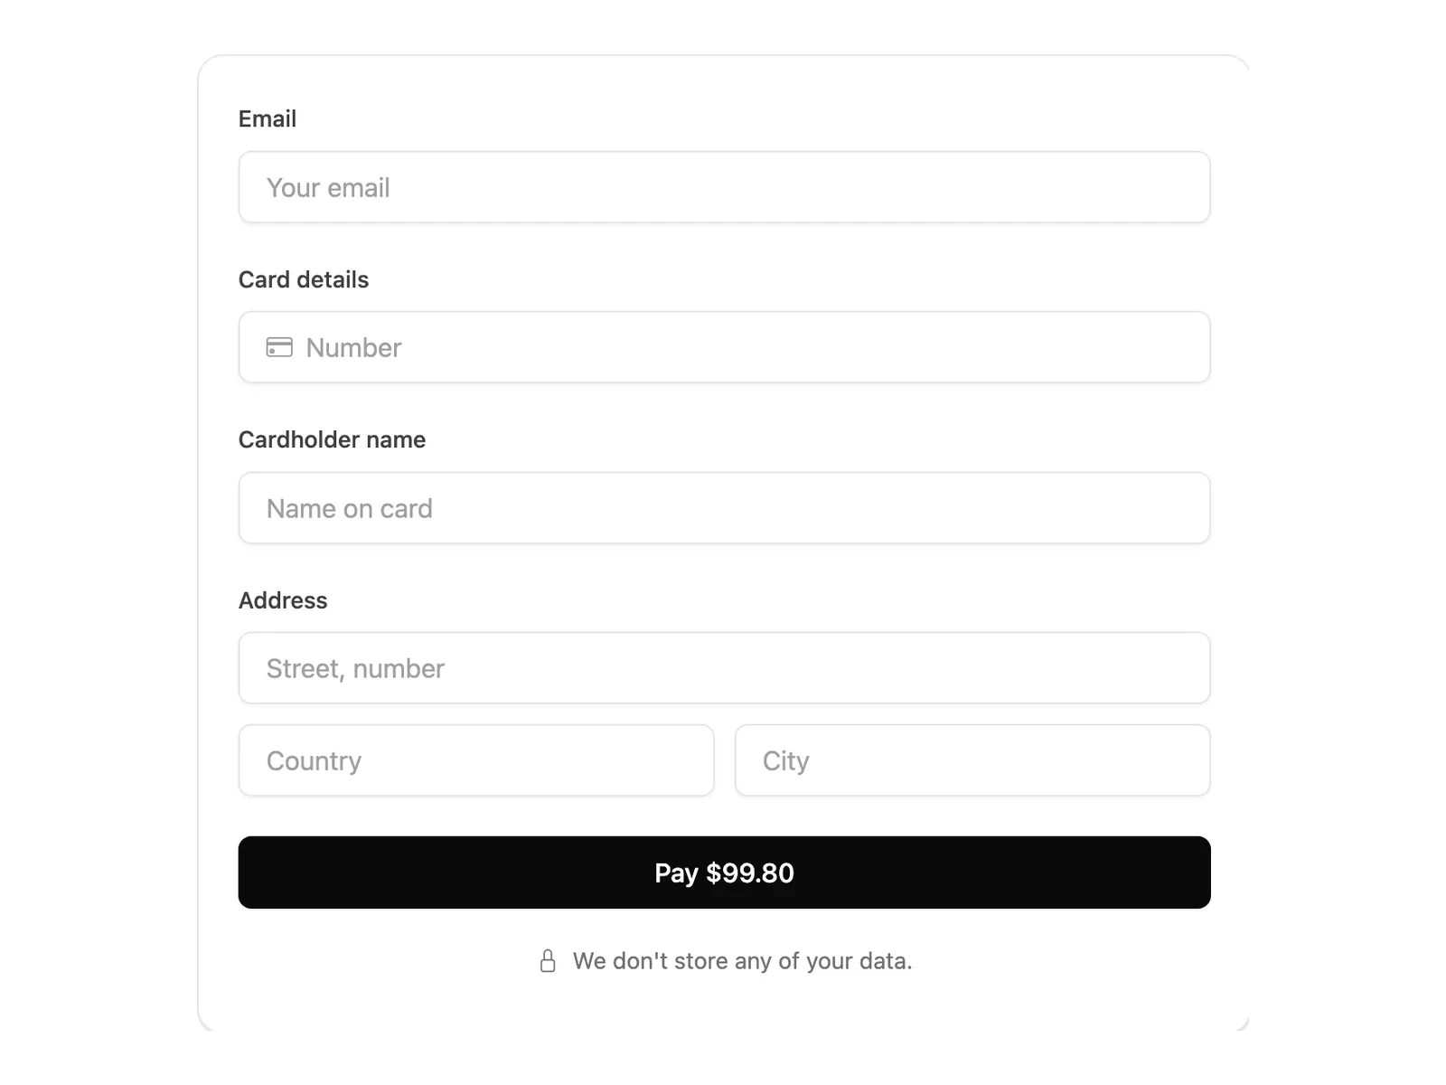
Task: Click the "Pay" word on black button
Action: pos(676,873)
